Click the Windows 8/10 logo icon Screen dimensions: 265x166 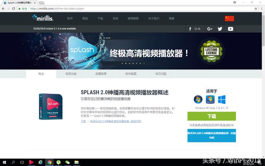(222, 100)
